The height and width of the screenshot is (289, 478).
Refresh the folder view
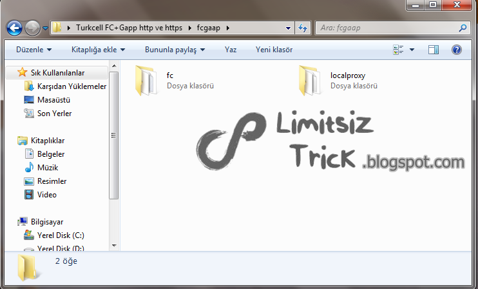pos(303,28)
